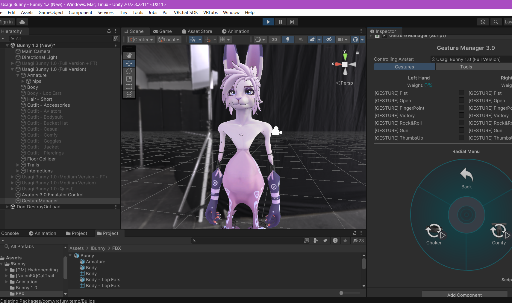
Task: Open Scene view more options menu
Action: click(361, 31)
